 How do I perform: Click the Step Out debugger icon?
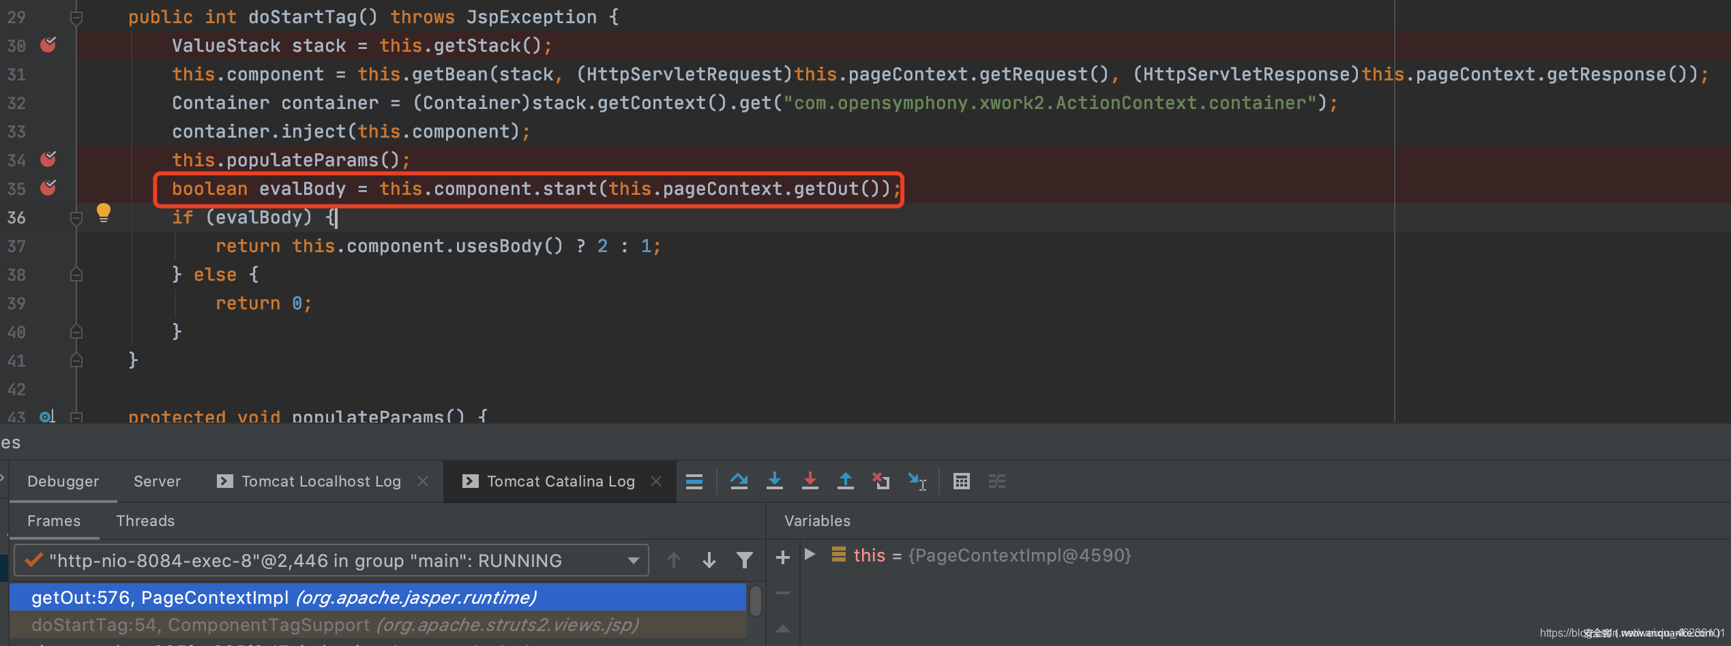pyautogui.click(x=846, y=481)
